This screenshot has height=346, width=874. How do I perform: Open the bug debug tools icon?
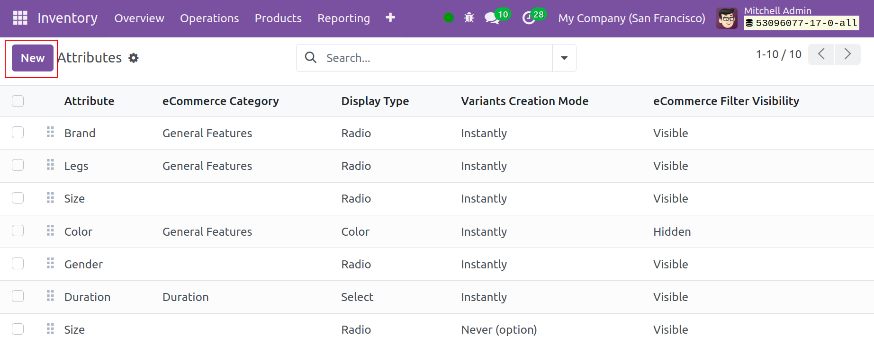[x=469, y=18]
